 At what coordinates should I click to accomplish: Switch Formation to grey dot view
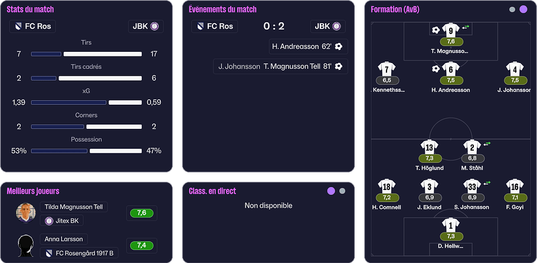click(x=512, y=9)
